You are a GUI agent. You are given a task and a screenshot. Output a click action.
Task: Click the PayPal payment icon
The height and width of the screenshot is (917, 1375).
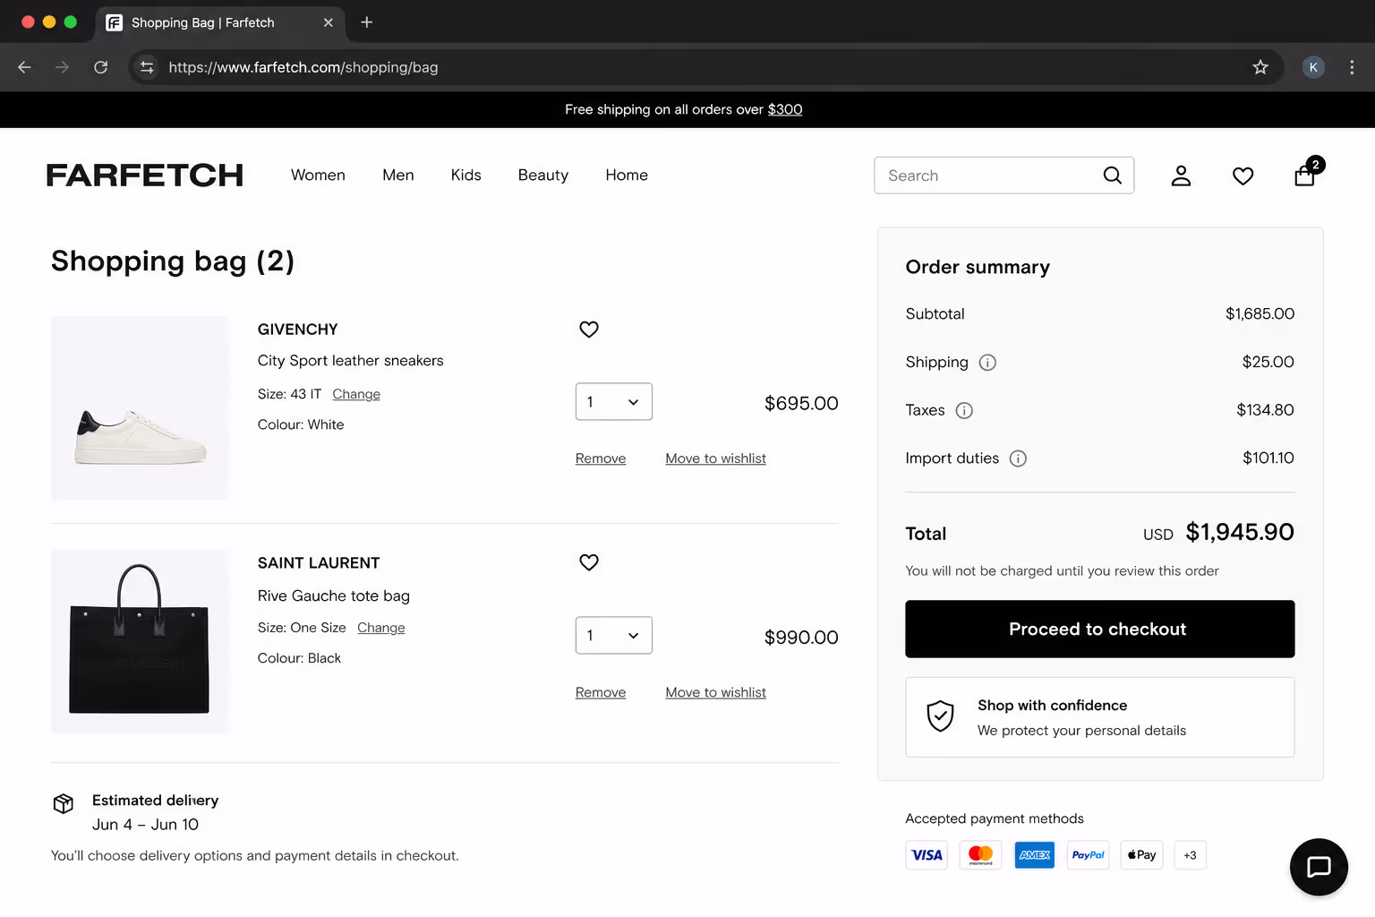[x=1088, y=855]
